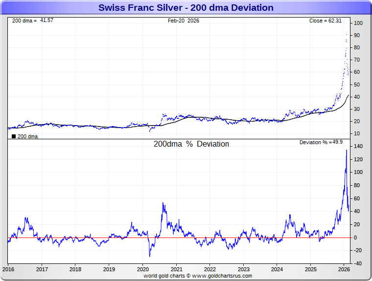Image resolution: width=372 pixels, height=281 pixels.
Task: Select the 'Close = 62.31' value
Action: [x=325, y=21]
